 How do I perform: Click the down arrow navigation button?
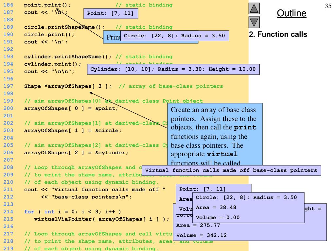point(254,22)
